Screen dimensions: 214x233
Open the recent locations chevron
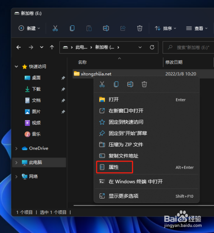pyautogui.click(x=42, y=47)
